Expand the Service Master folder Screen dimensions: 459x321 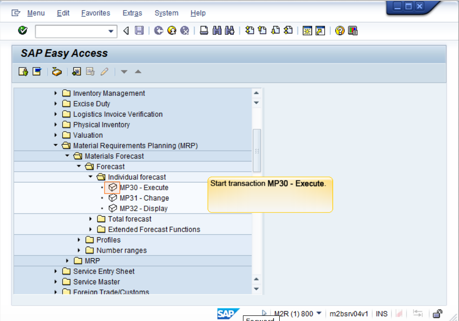[56, 282]
